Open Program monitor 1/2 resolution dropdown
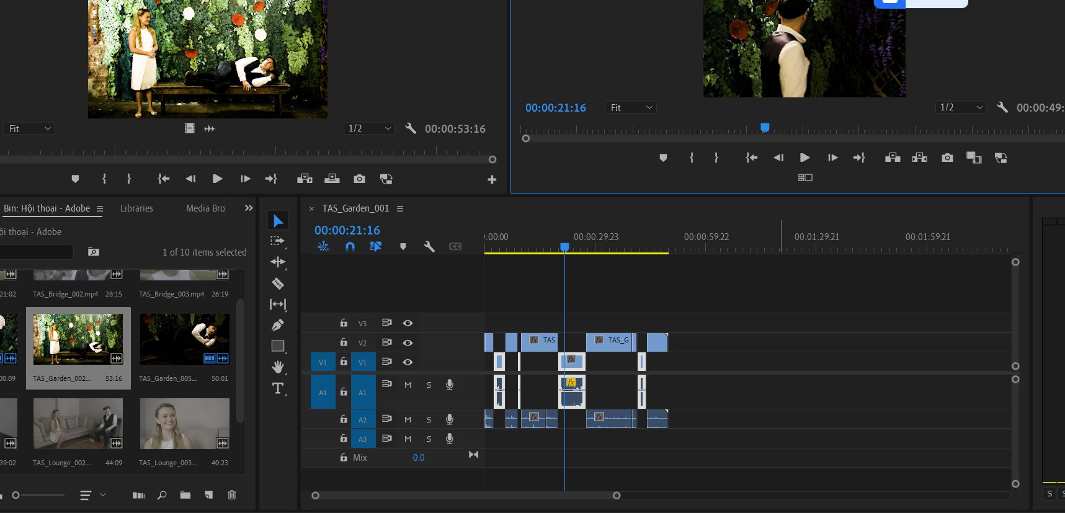The image size is (1065, 513). click(x=961, y=107)
